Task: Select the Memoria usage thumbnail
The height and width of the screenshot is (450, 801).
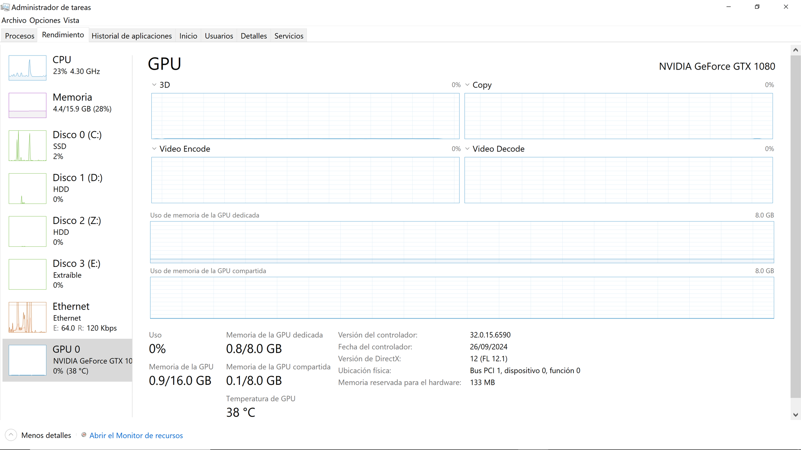Action: [27, 105]
